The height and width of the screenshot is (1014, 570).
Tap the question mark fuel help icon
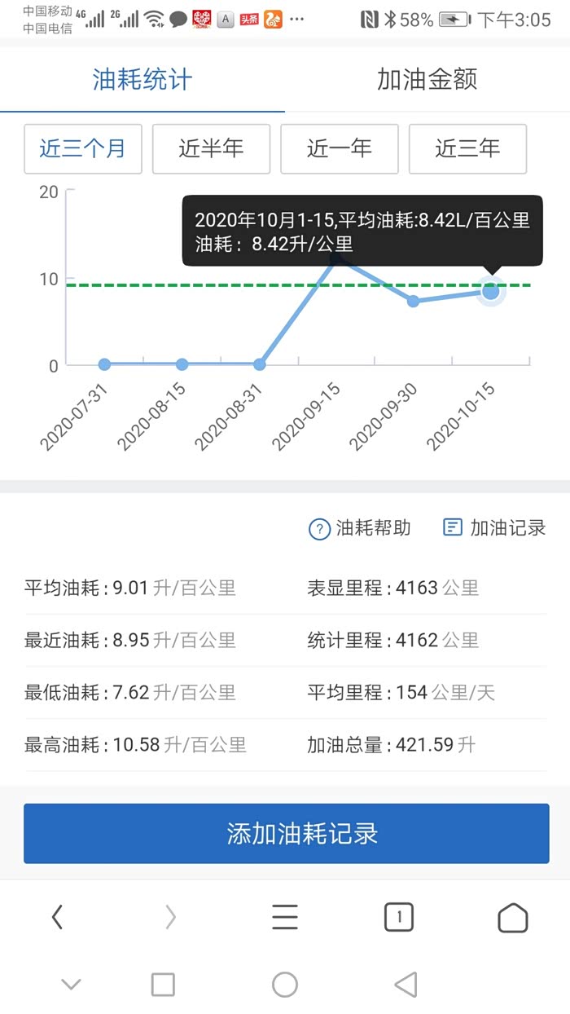pyautogui.click(x=319, y=529)
